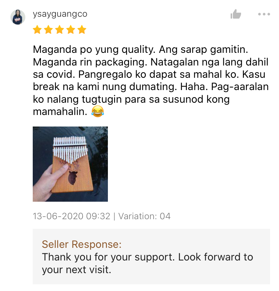Click the fourth rating star
279x291 pixels.
[71, 30]
